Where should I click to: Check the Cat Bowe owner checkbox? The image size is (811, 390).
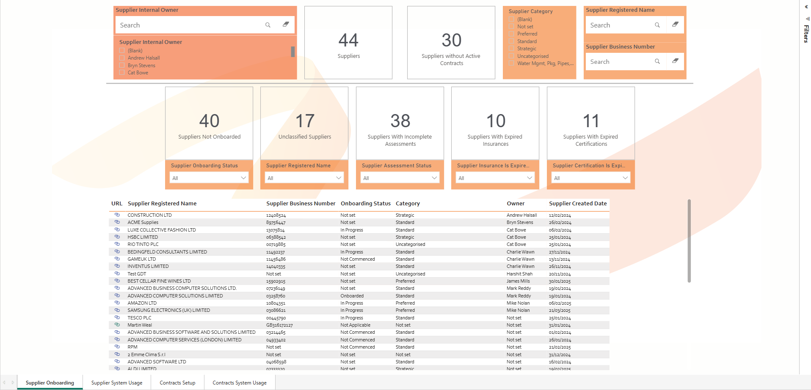(122, 73)
